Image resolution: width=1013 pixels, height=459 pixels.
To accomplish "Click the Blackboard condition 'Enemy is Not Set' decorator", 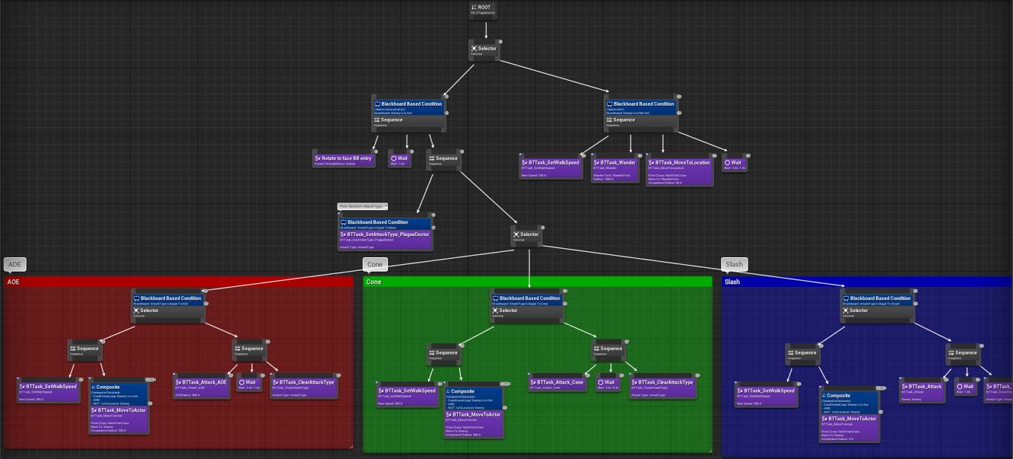I will click(641, 106).
